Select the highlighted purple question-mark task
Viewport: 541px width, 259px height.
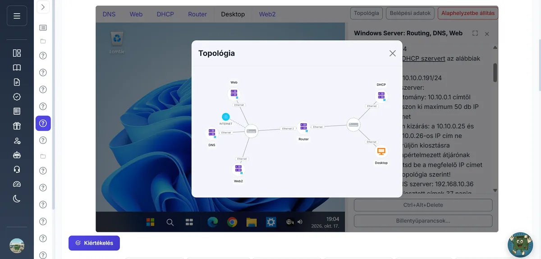(x=43, y=123)
